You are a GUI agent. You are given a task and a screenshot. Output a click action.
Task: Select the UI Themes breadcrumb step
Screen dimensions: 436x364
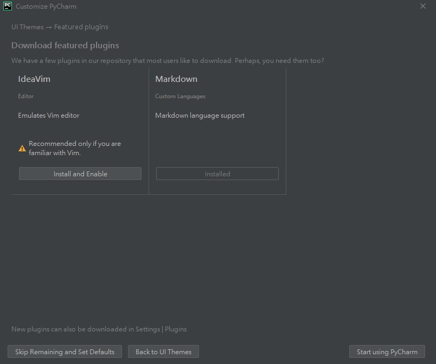(x=27, y=27)
